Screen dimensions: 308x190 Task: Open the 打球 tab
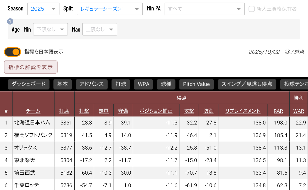coord(121,84)
